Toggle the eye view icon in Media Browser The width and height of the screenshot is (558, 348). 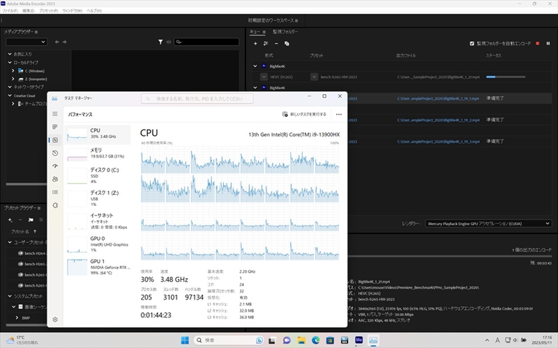click(169, 42)
